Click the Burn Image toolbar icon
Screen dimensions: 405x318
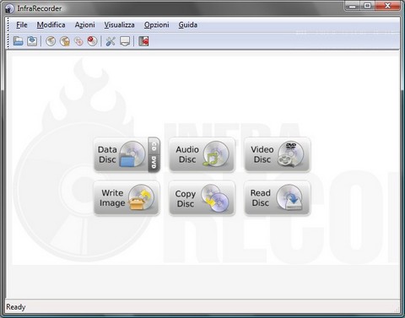pos(65,41)
